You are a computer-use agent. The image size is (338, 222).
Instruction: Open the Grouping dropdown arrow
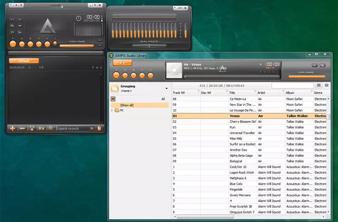pos(166,88)
